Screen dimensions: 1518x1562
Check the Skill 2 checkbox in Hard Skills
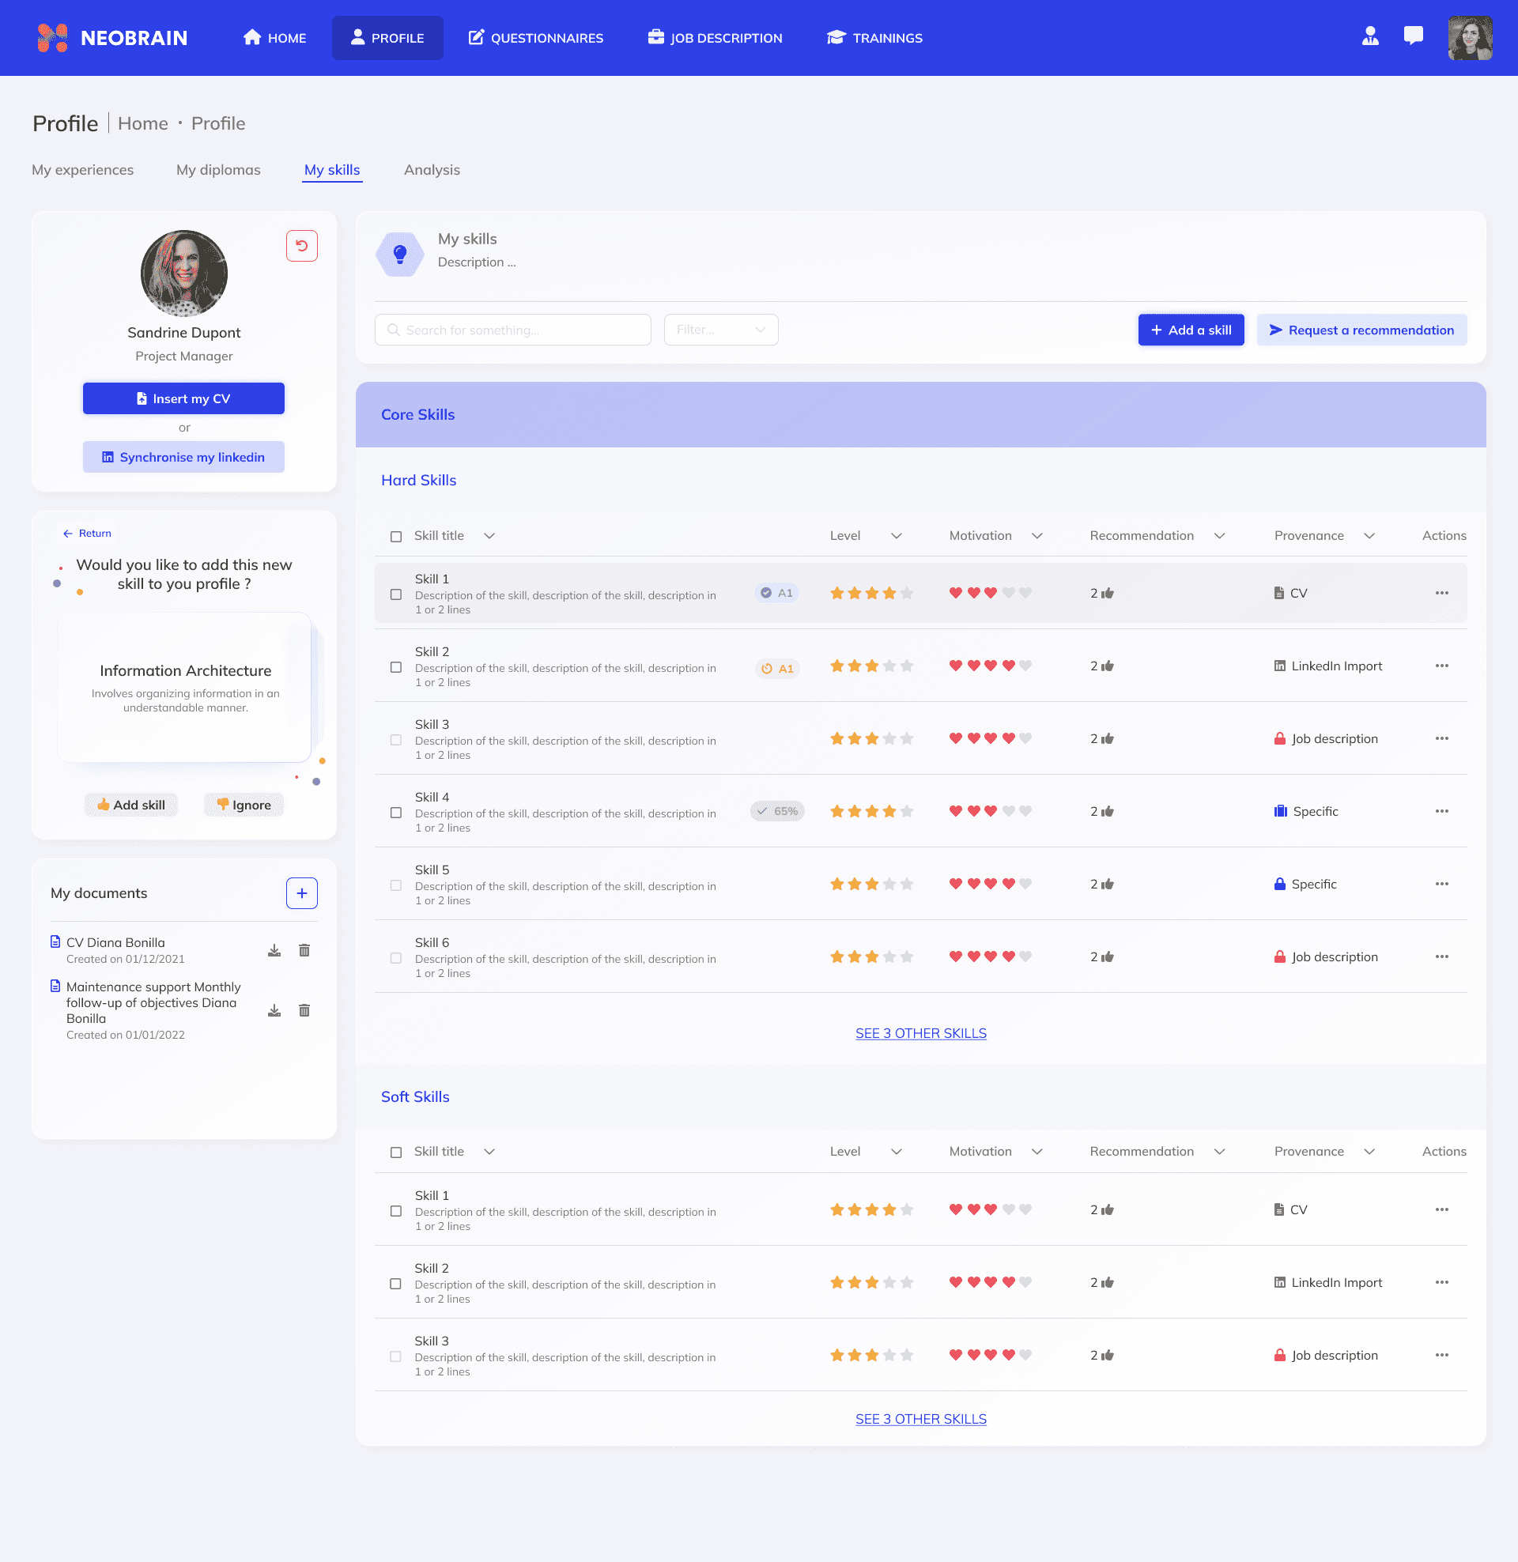(x=395, y=667)
